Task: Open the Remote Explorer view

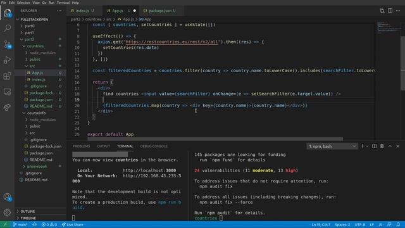Action: click(7, 91)
